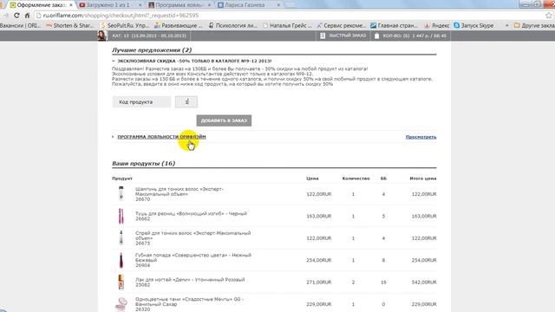555x312 pixels.
Task: Open Вакансии ORI bookmark
Action: pyautogui.click(x=21, y=25)
